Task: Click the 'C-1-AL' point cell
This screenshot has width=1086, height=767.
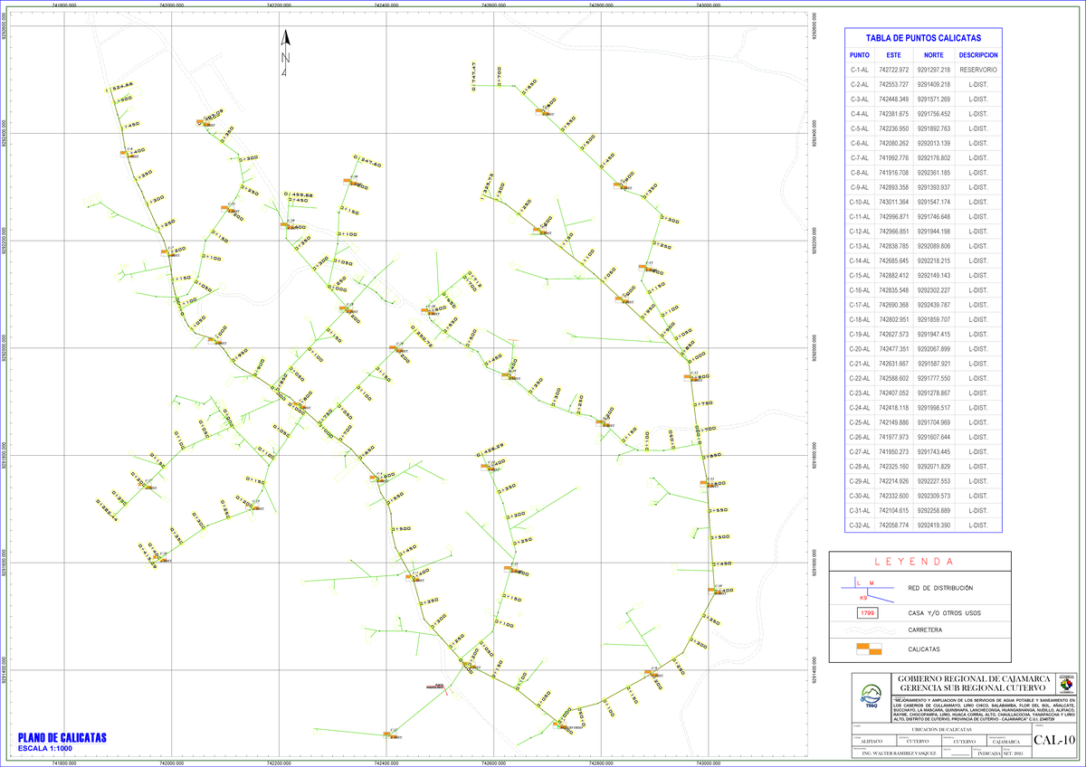Action: click(859, 69)
